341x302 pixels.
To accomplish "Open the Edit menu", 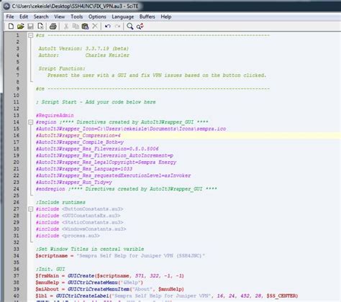I will [x=24, y=17].
